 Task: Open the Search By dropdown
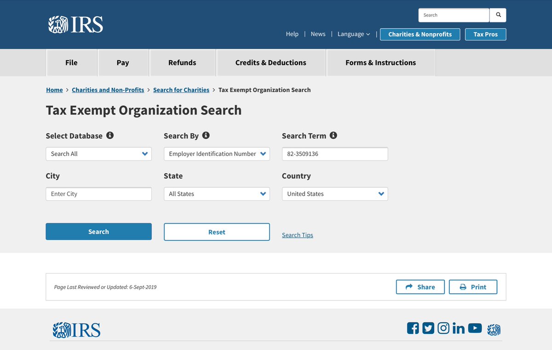(217, 154)
